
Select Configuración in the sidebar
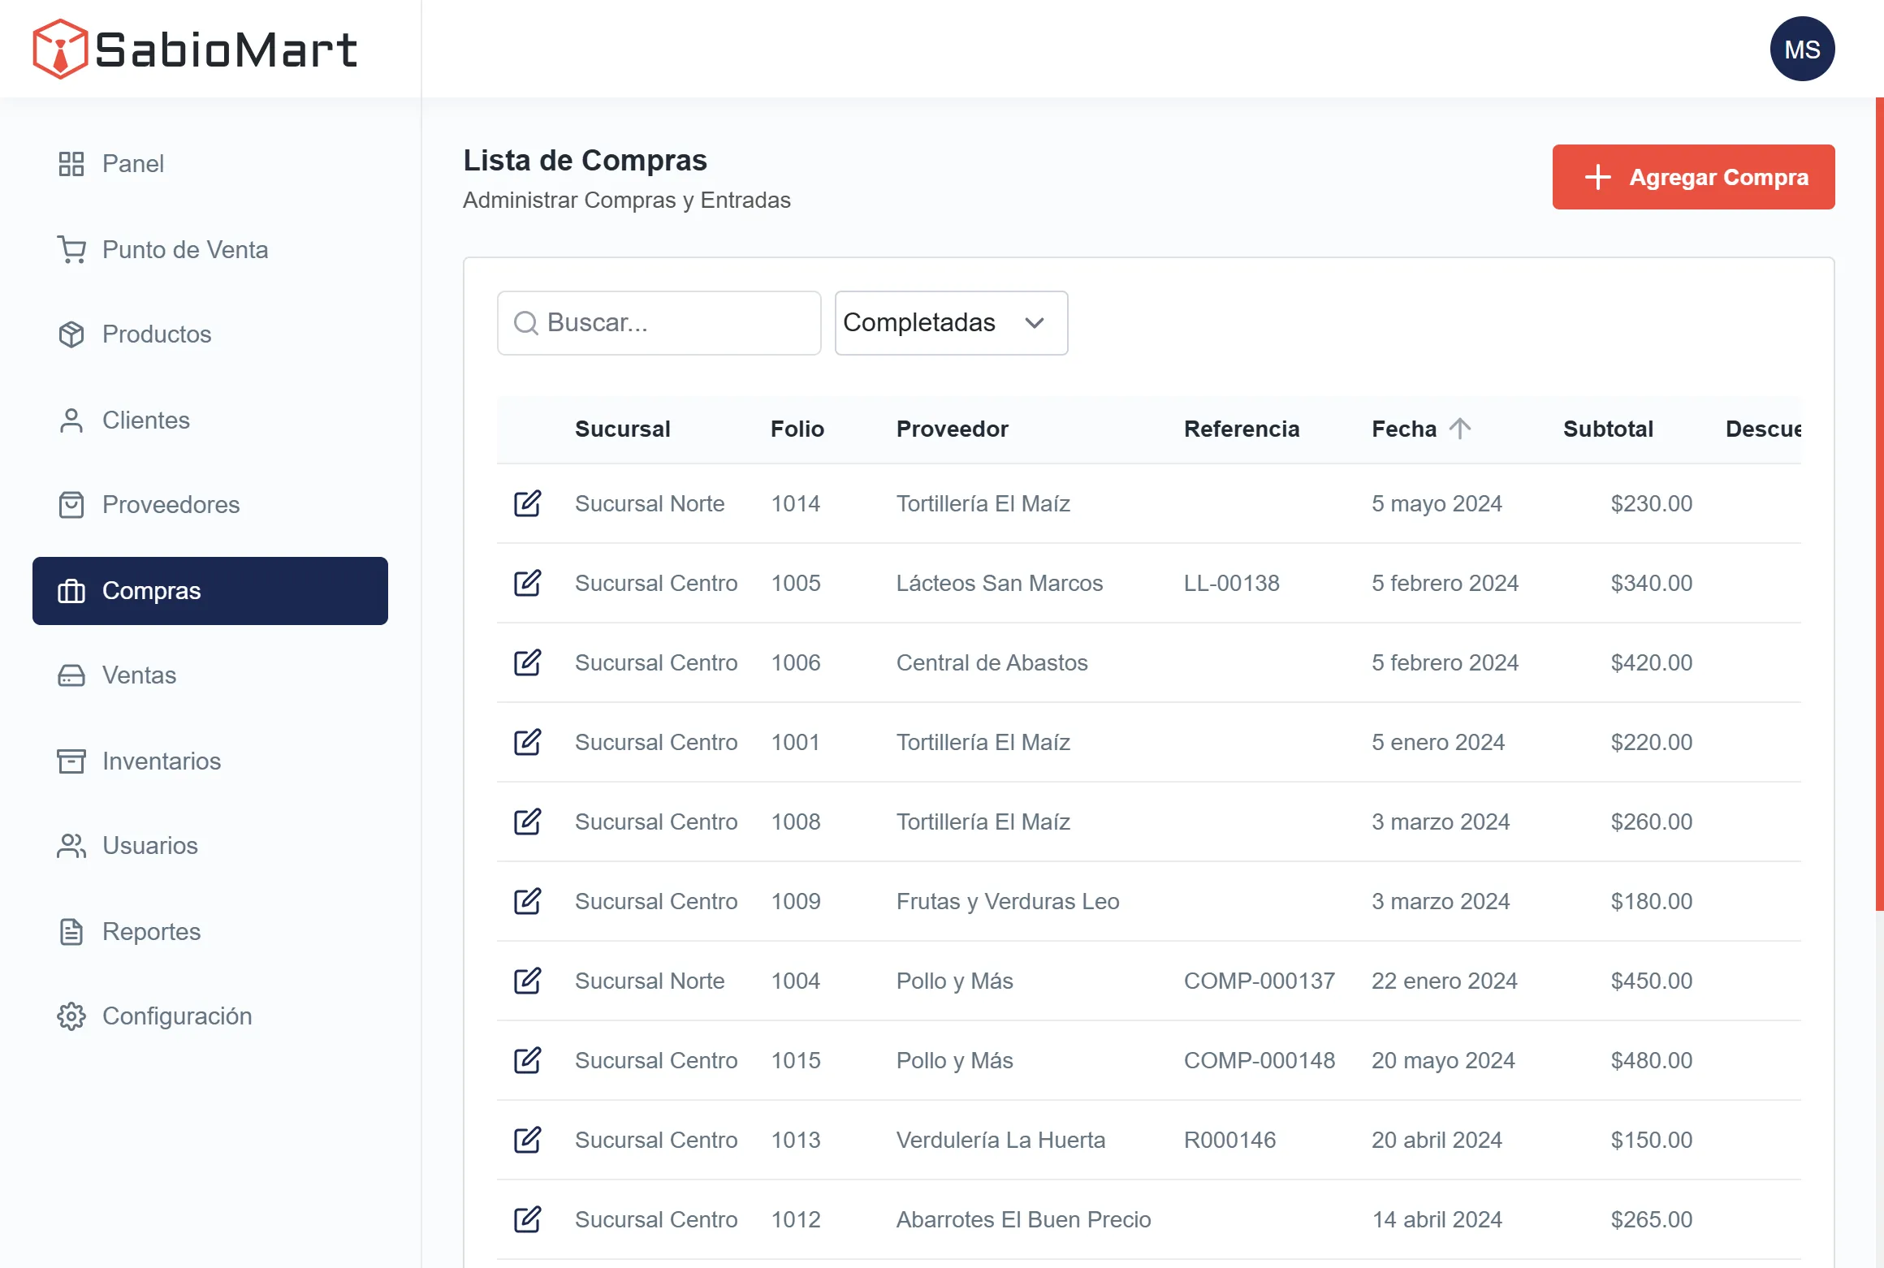[177, 1016]
